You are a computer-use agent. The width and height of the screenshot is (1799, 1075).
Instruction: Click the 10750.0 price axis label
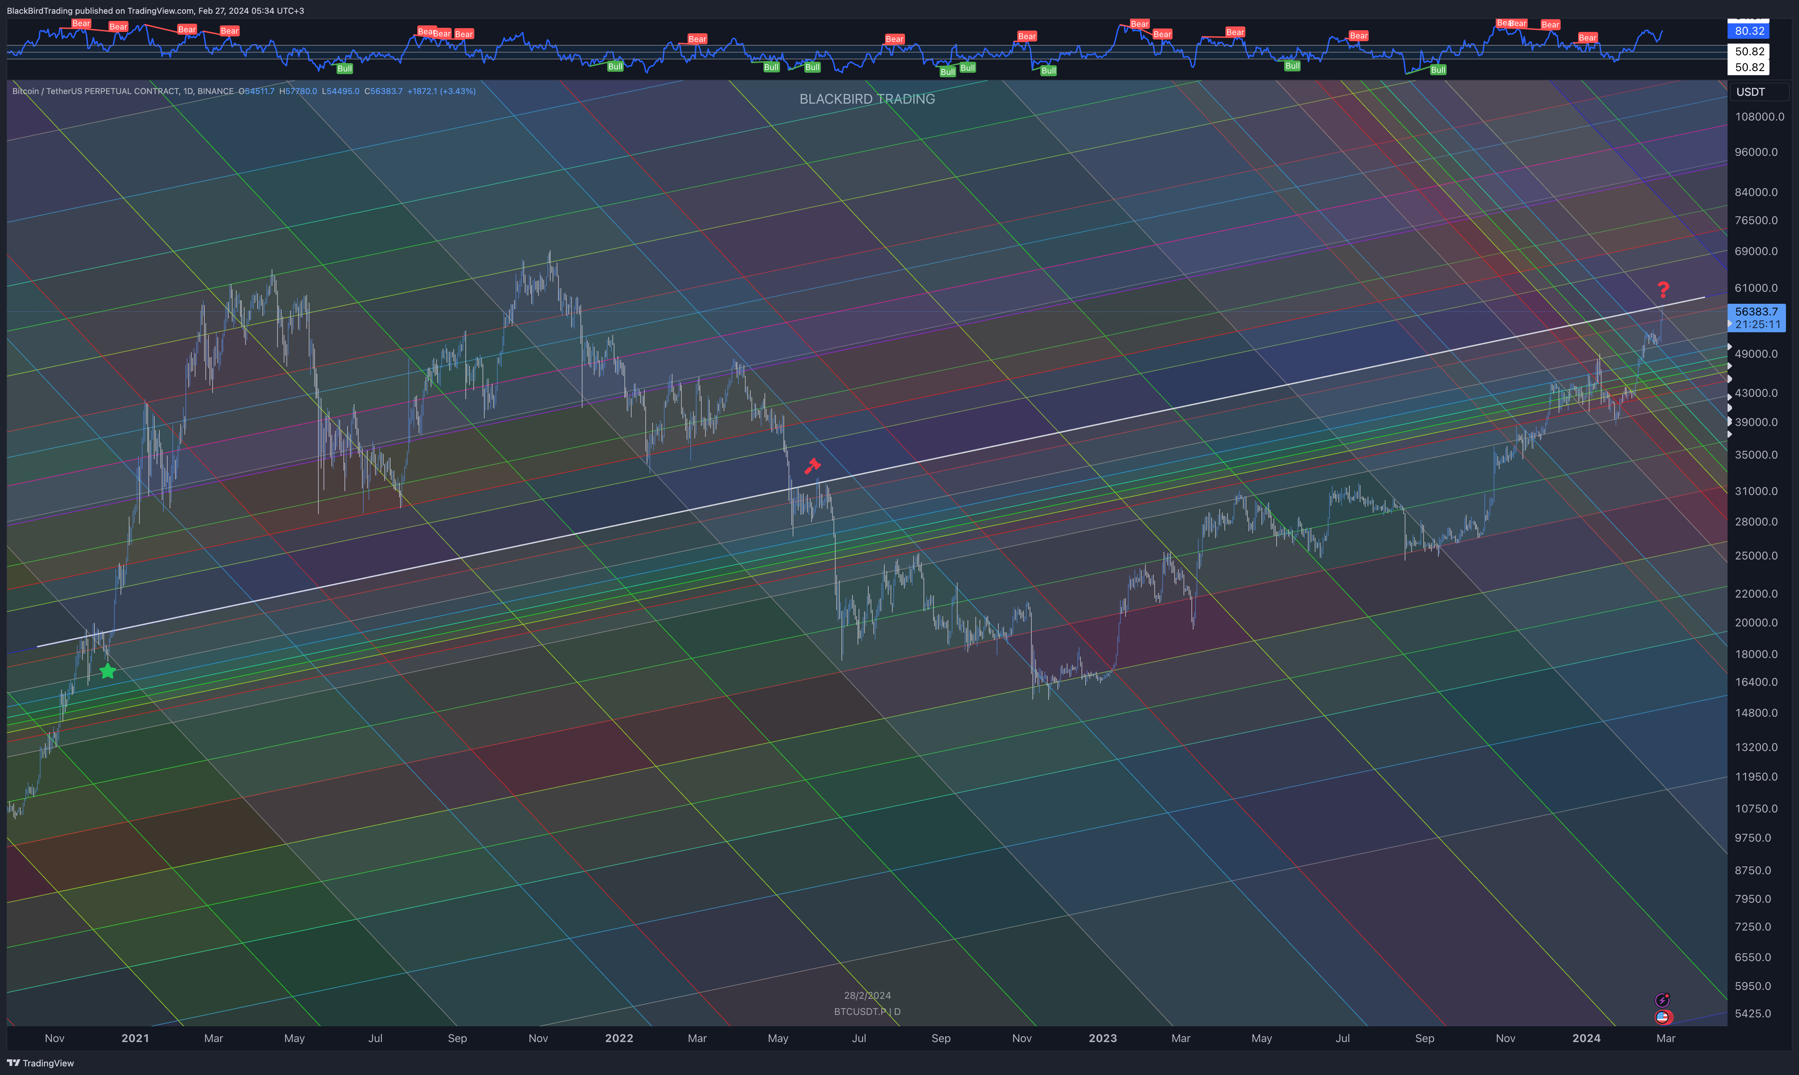pyautogui.click(x=1756, y=808)
